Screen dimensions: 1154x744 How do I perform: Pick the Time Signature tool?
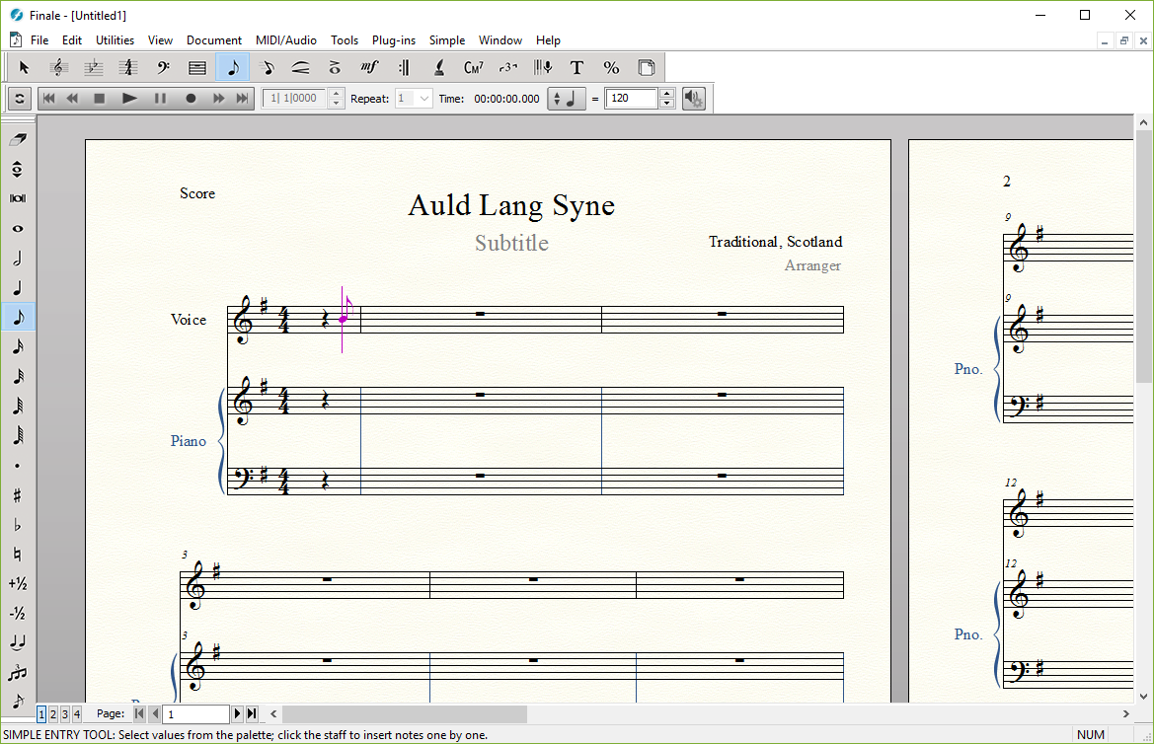tap(128, 68)
